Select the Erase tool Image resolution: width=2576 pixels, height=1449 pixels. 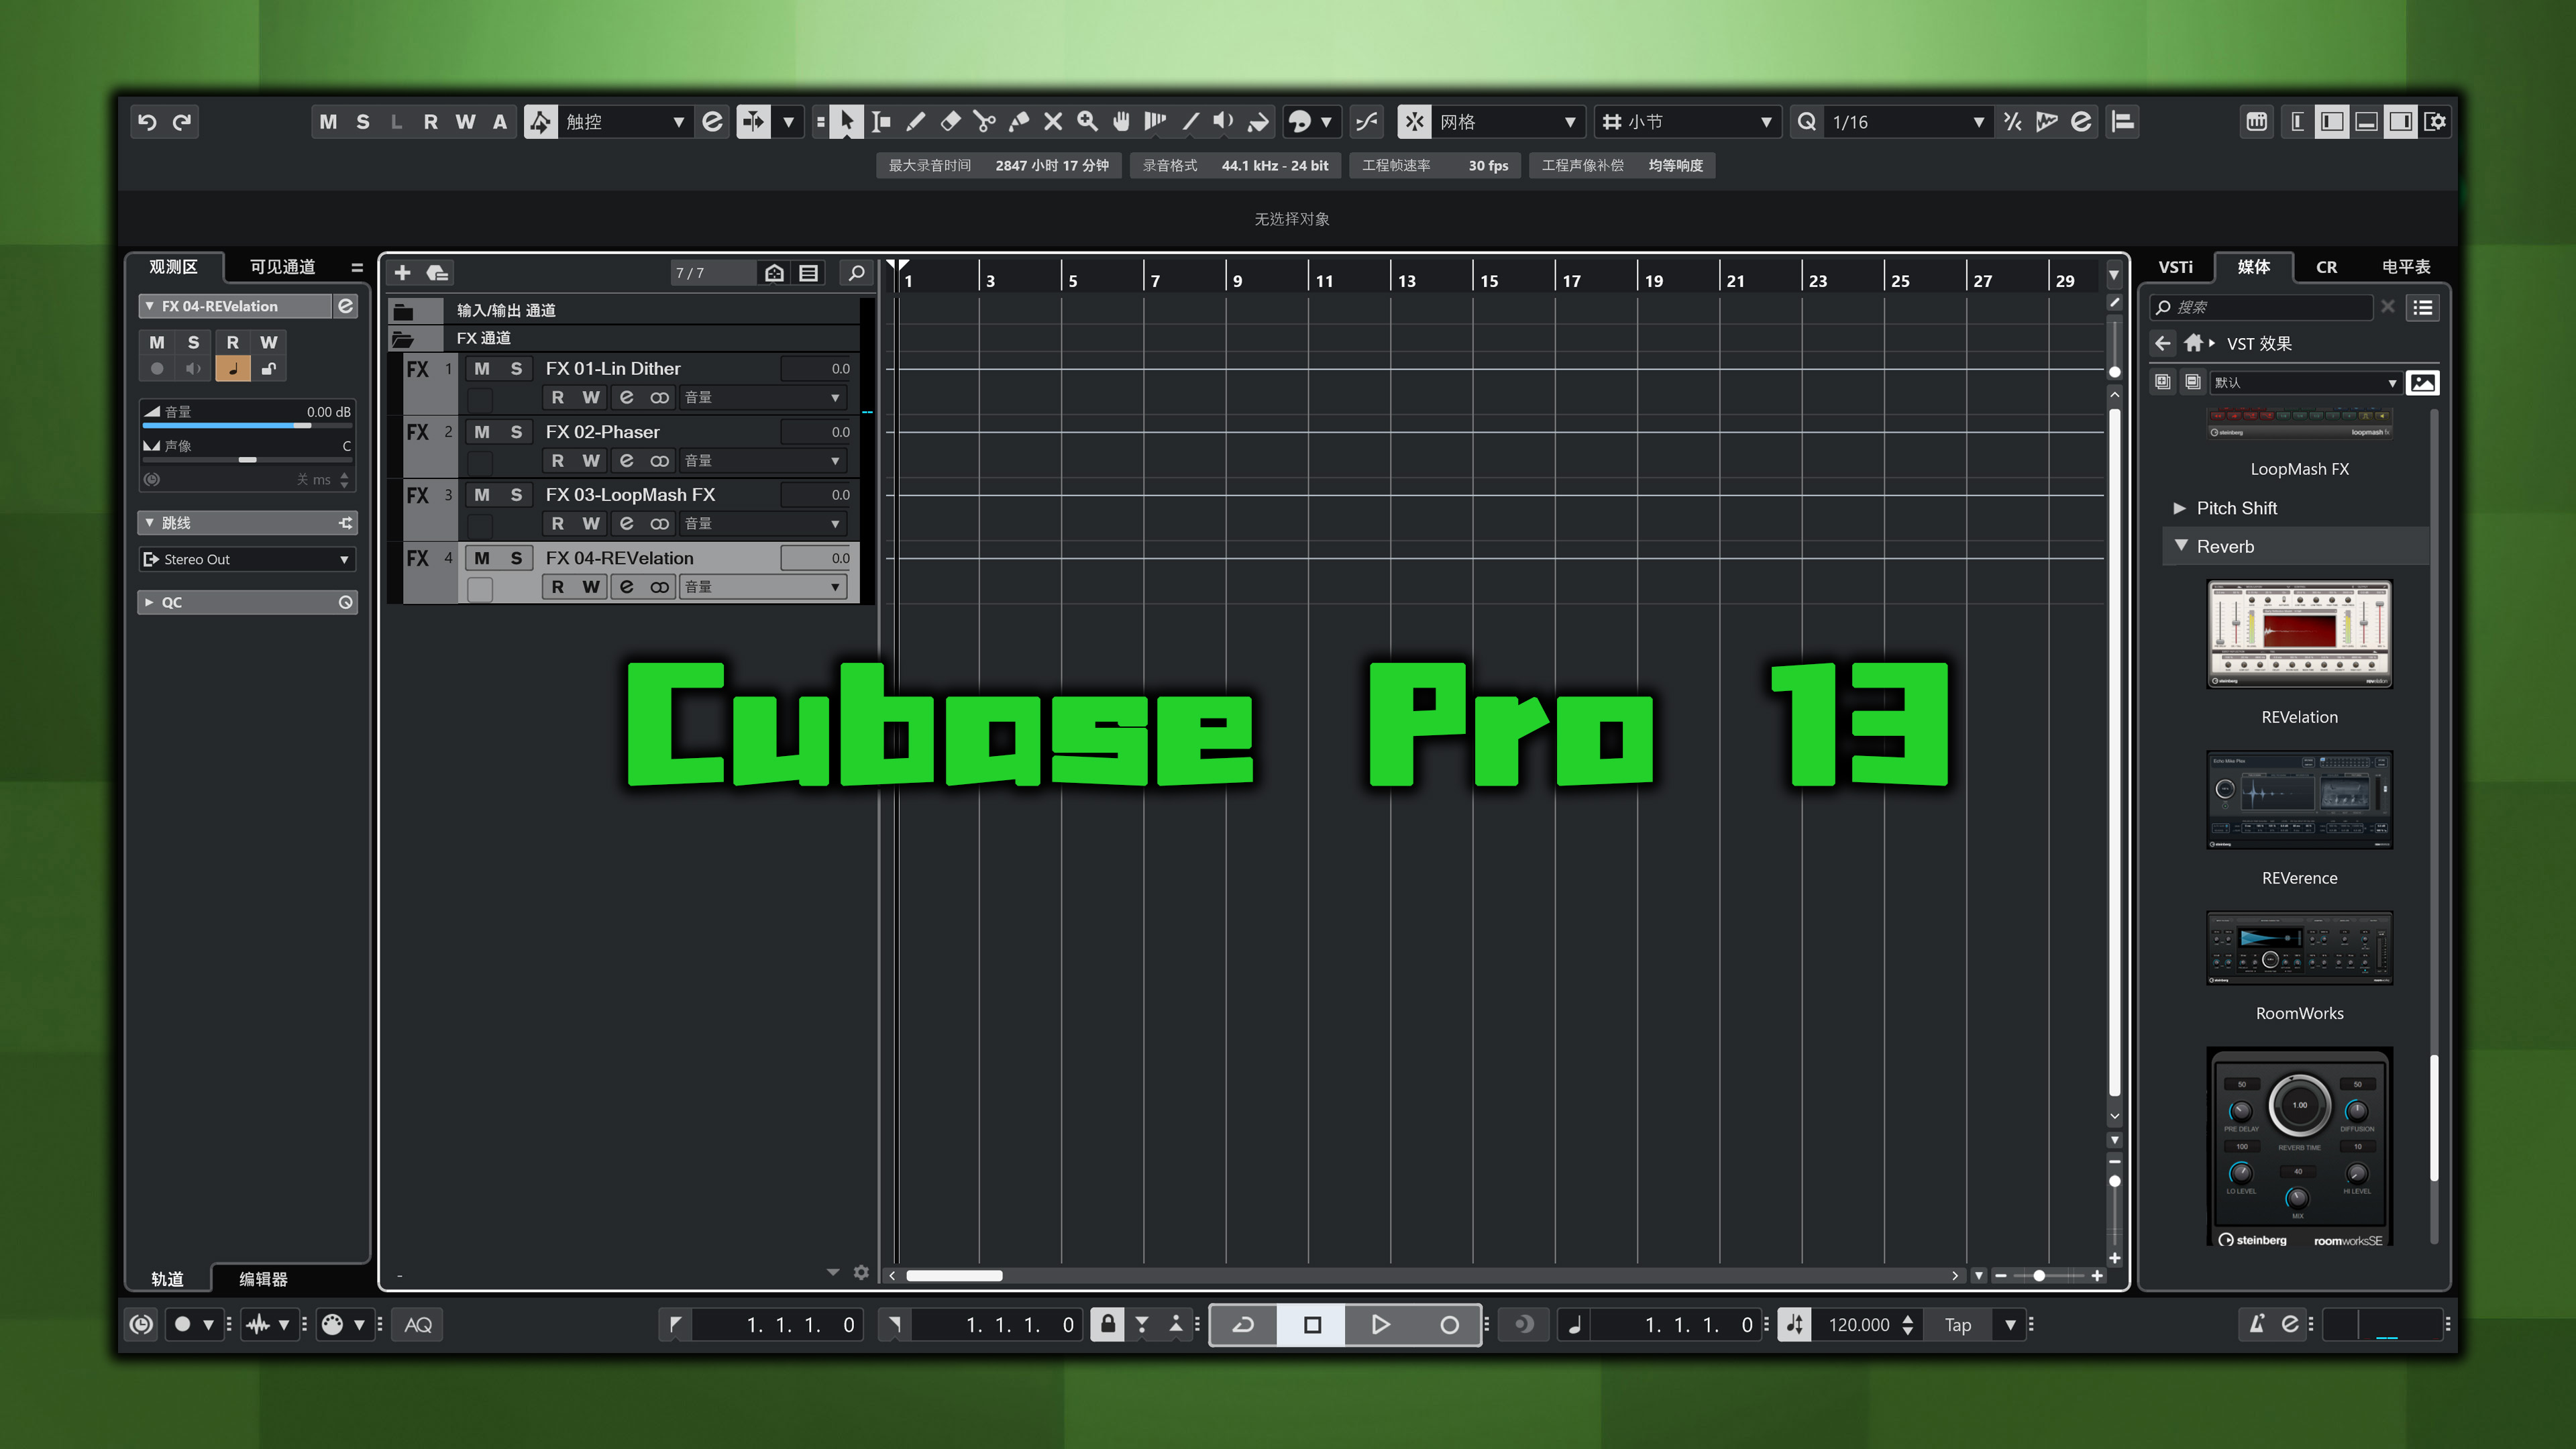(x=950, y=122)
